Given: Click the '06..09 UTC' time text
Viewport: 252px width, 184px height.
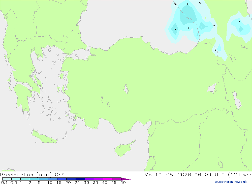Looking at the screenshot, I should pyautogui.click(x=209, y=174).
